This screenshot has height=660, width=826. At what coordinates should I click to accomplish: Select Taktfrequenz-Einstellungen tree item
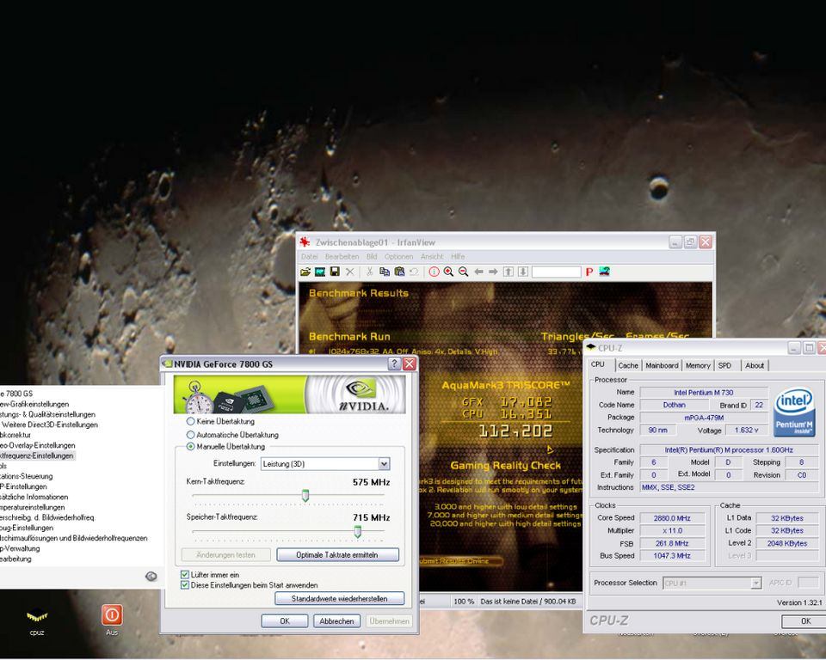point(37,455)
